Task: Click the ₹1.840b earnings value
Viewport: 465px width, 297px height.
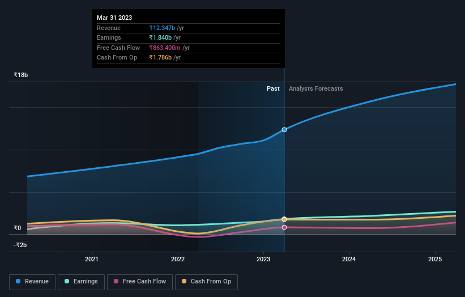Action: tap(160, 37)
